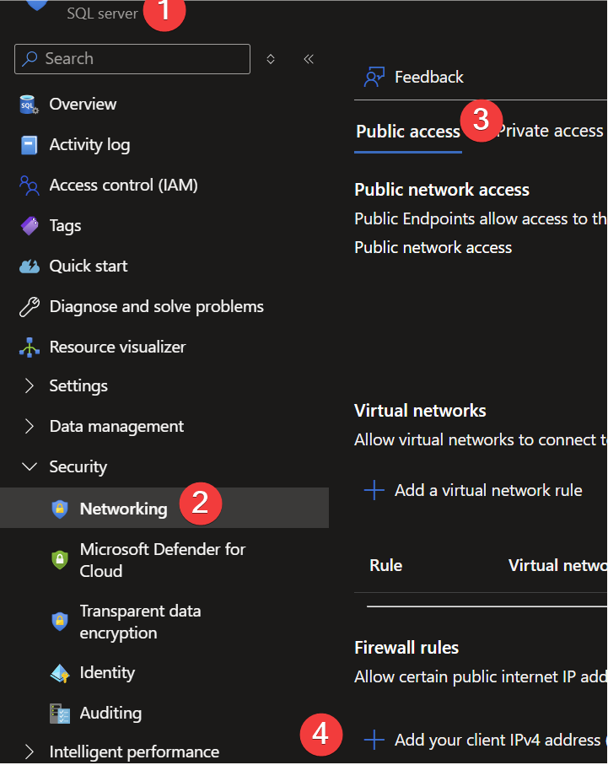Open the Activity log icon

click(x=30, y=145)
